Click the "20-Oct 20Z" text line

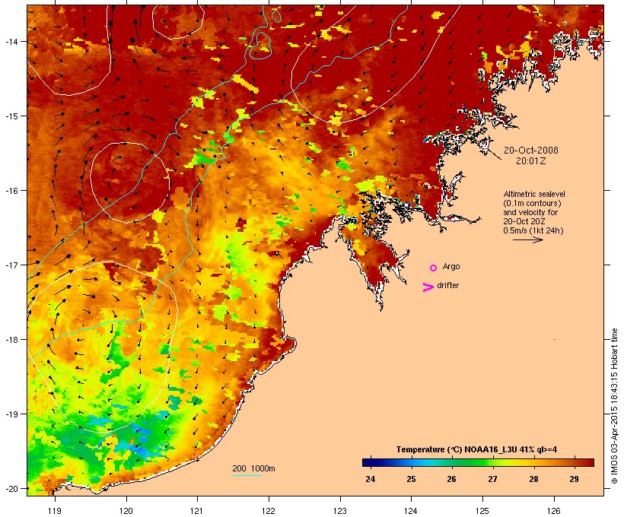pos(524,221)
